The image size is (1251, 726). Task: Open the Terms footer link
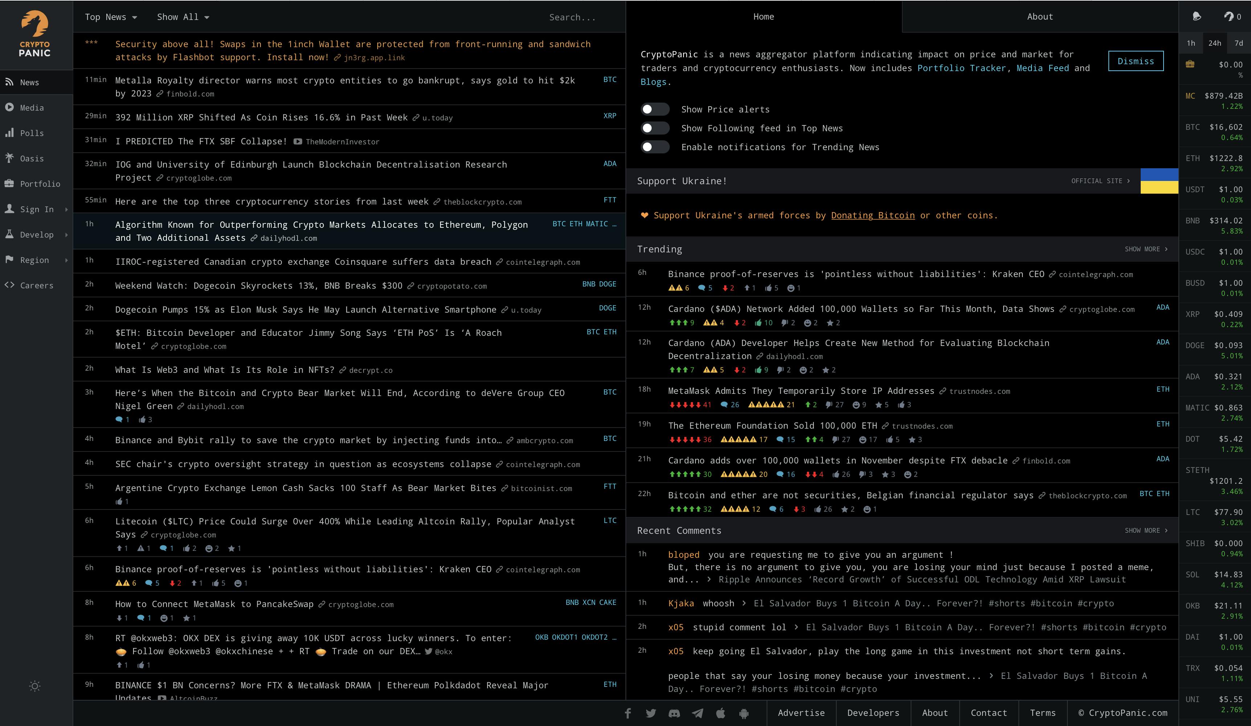pyautogui.click(x=1042, y=713)
